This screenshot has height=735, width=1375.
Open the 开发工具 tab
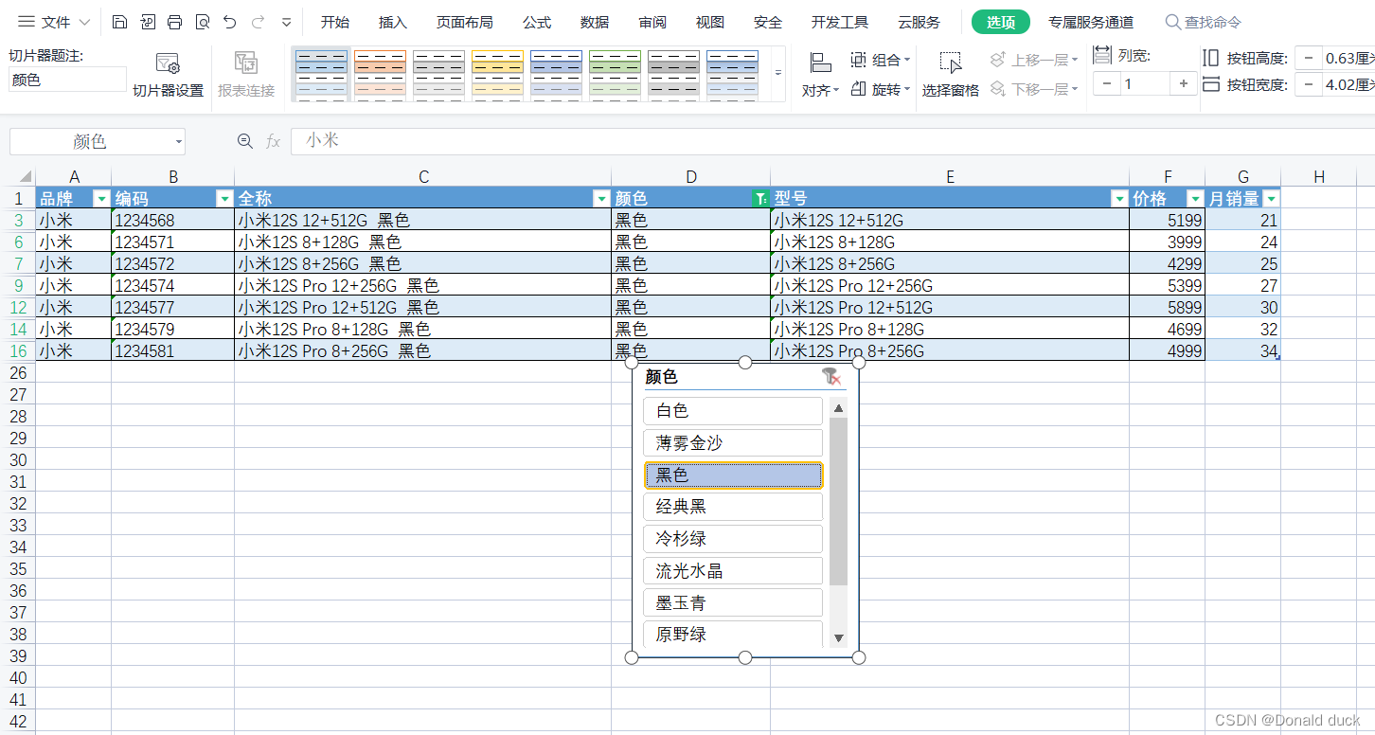click(x=840, y=22)
